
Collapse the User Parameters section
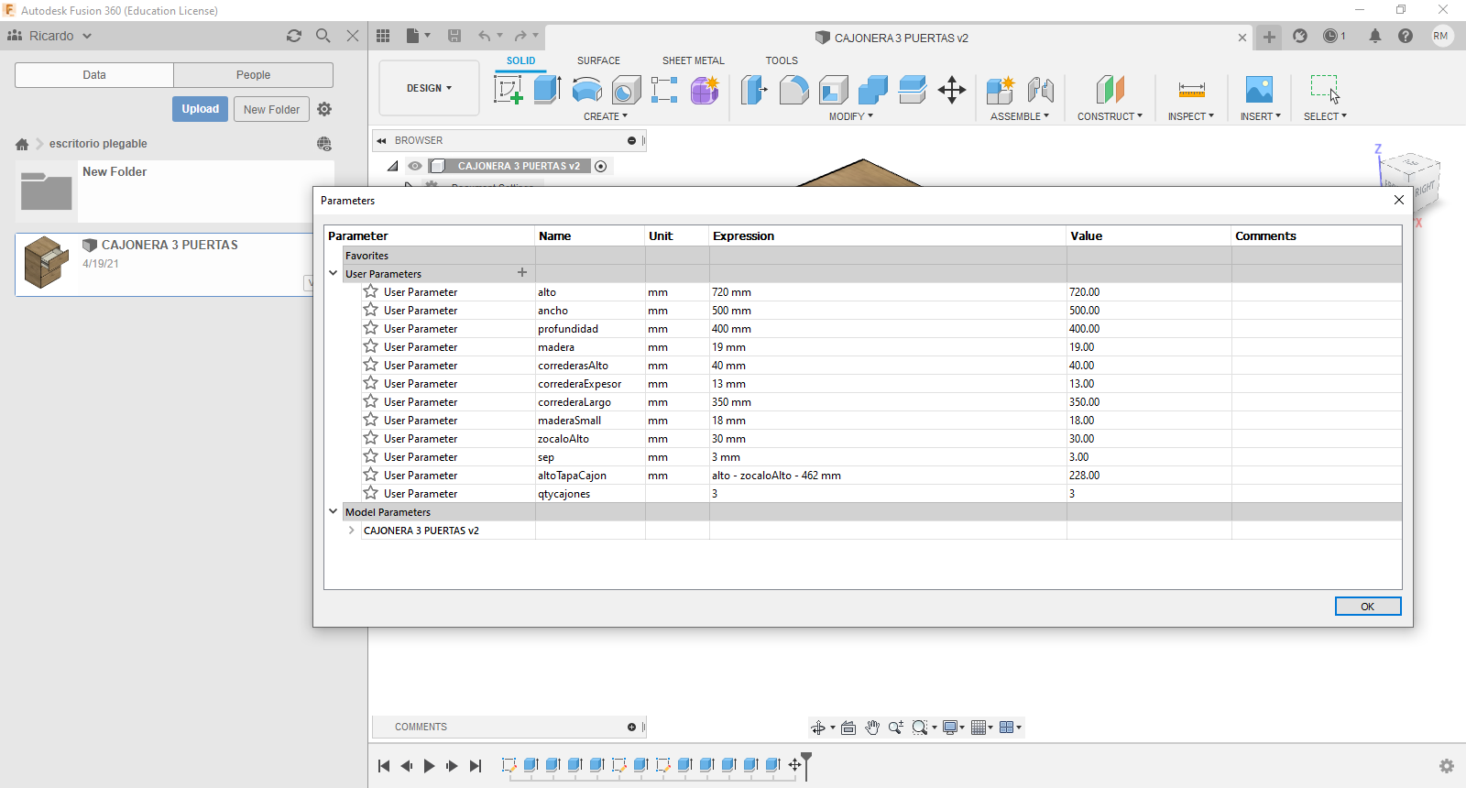click(334, 273)
